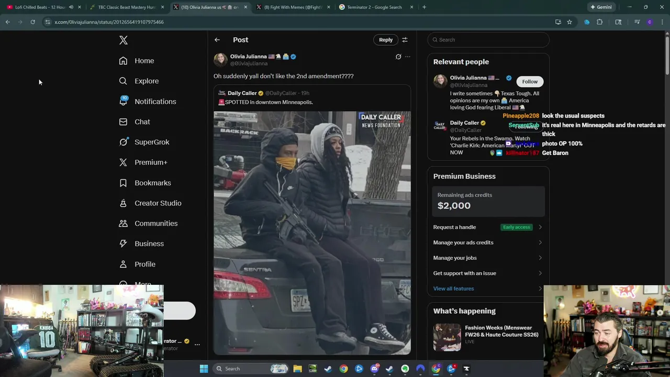Click the Reply button

[386, 40]
